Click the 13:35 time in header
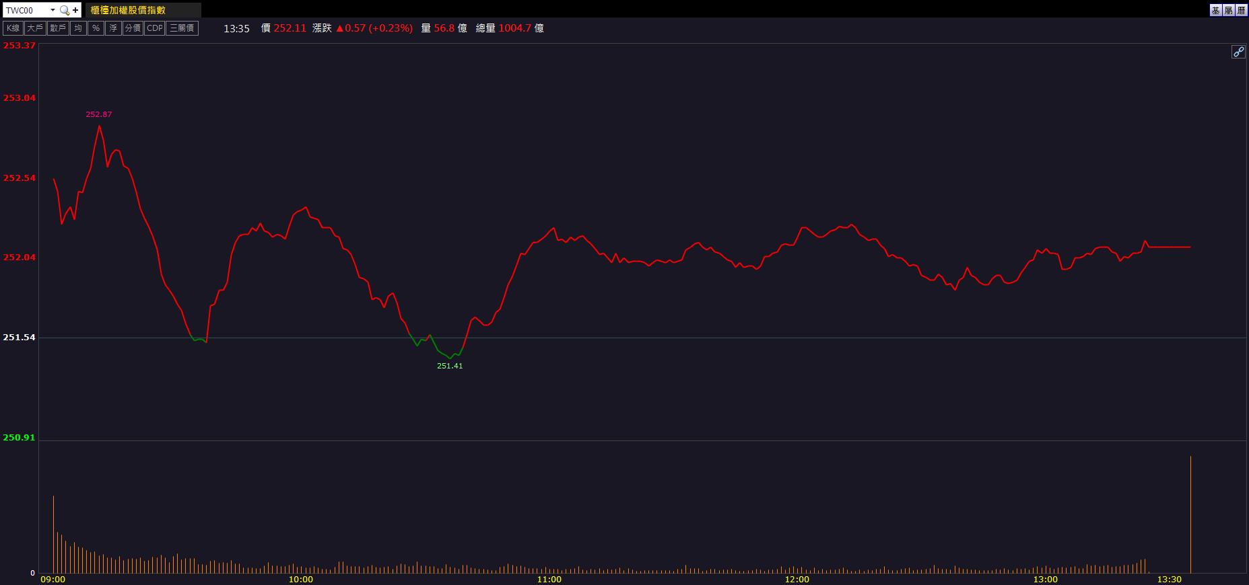 tap(236, 28)
